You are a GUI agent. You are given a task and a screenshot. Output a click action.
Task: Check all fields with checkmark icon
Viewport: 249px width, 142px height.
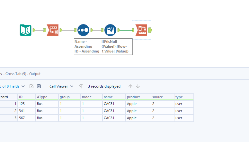[31, 86]
